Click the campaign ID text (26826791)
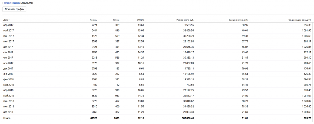This screenshot has height=124, width=314. (x=27, y=3)
